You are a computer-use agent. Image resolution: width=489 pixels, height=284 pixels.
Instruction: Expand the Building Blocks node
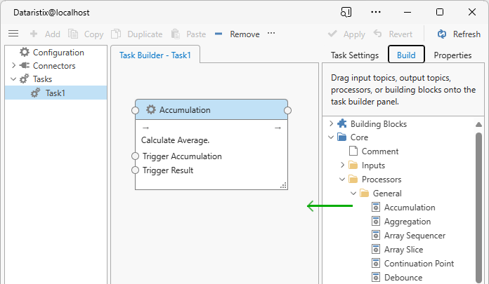coord(330,124)
